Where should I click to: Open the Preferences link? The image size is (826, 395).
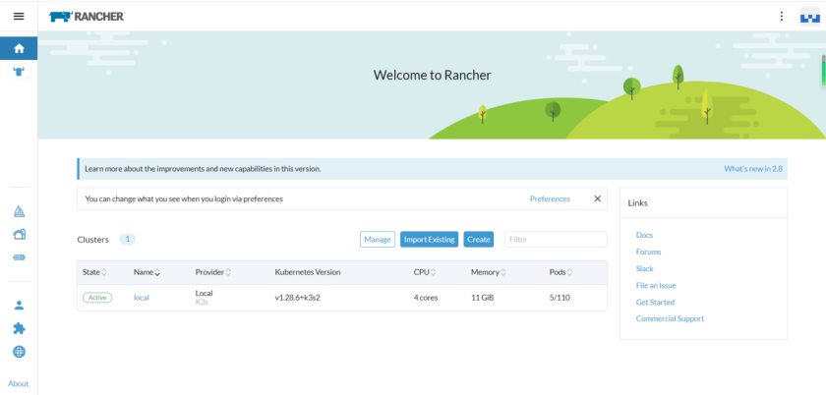(550, 198)
